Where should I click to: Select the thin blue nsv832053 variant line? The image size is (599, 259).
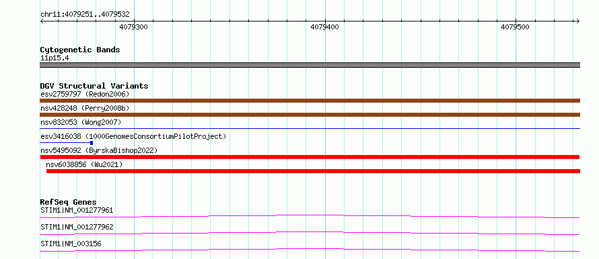pyautogui.click(x=310, y=129)
